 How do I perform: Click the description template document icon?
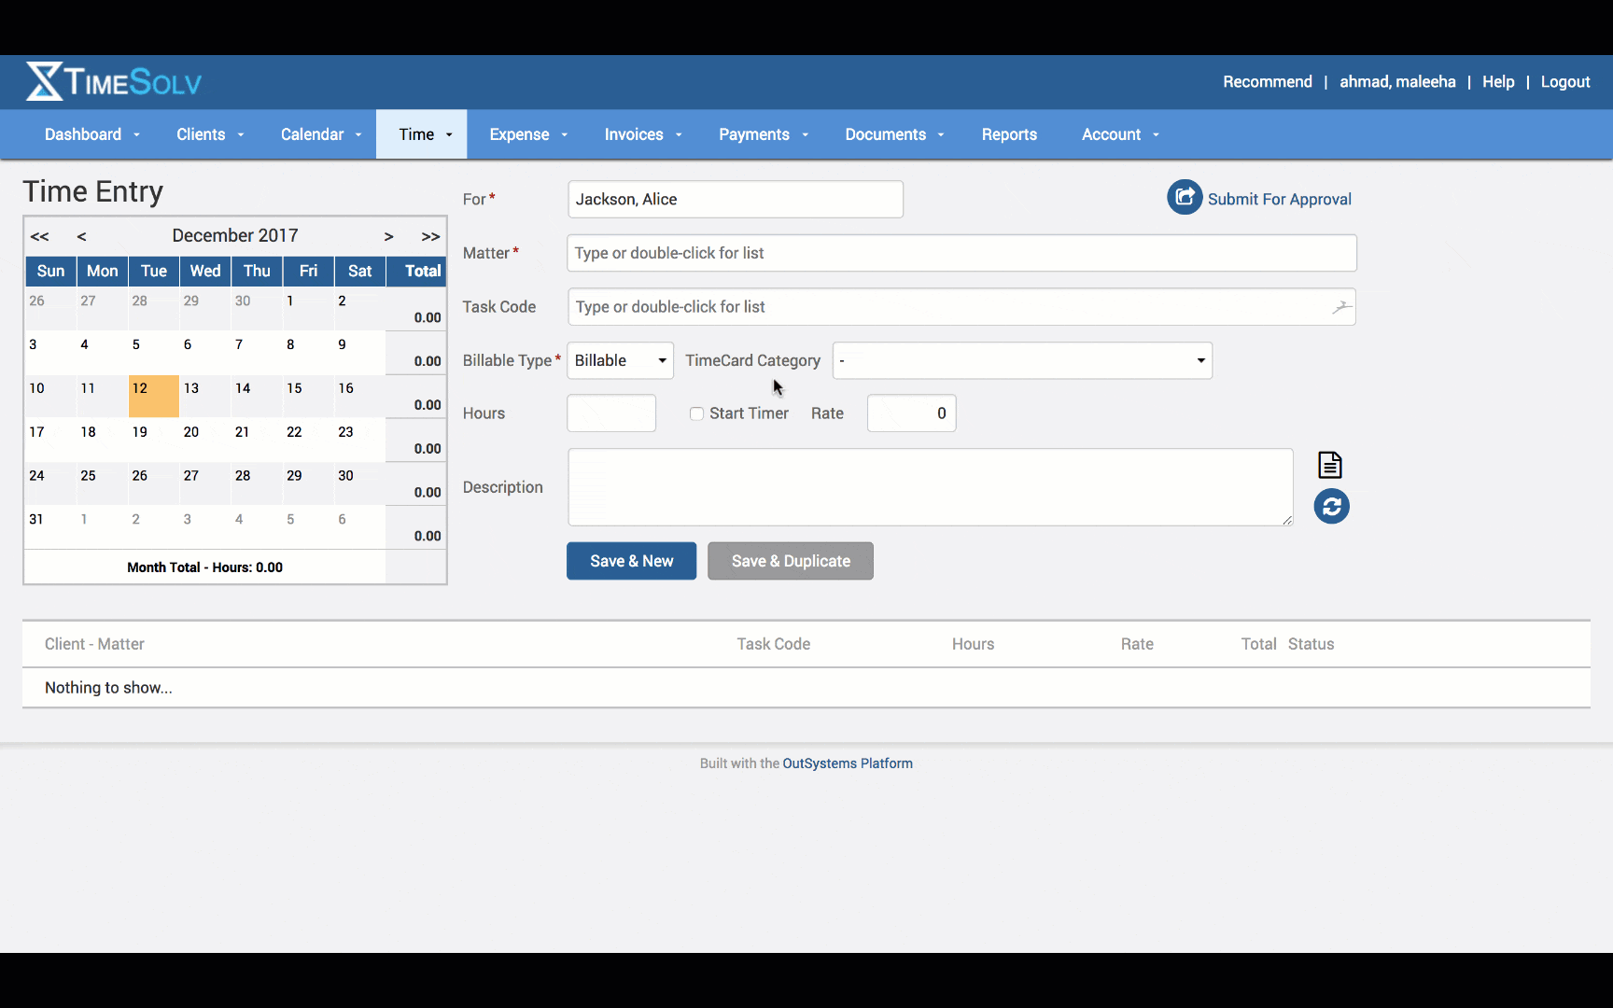tap(1329, 465)
